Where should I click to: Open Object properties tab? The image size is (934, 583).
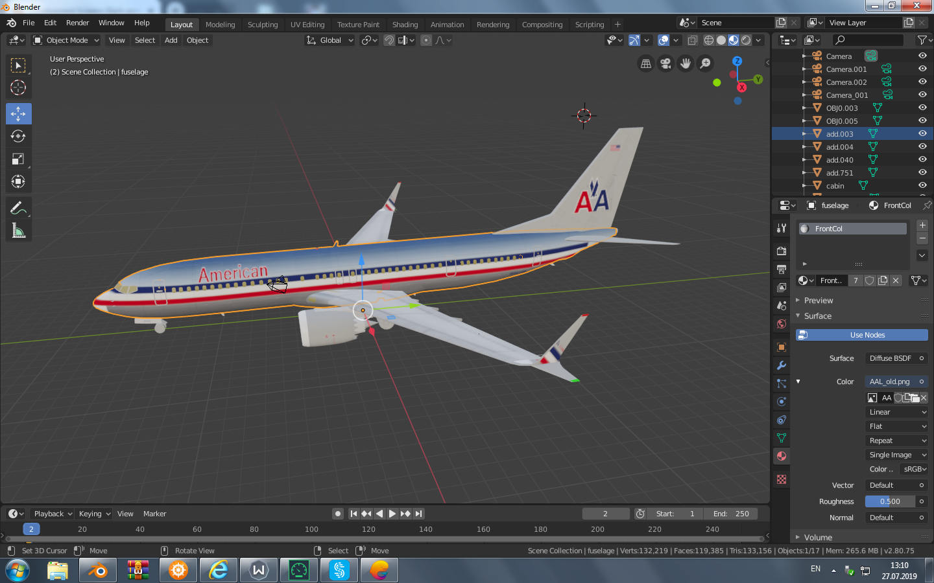coord(782,347)
